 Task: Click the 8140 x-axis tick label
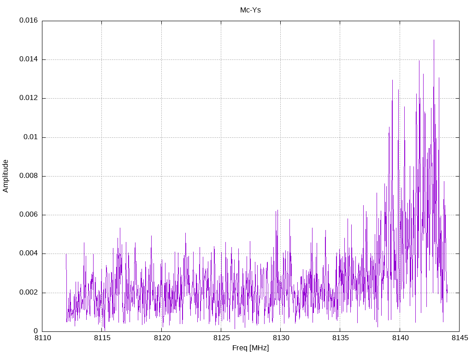point(399,338)
